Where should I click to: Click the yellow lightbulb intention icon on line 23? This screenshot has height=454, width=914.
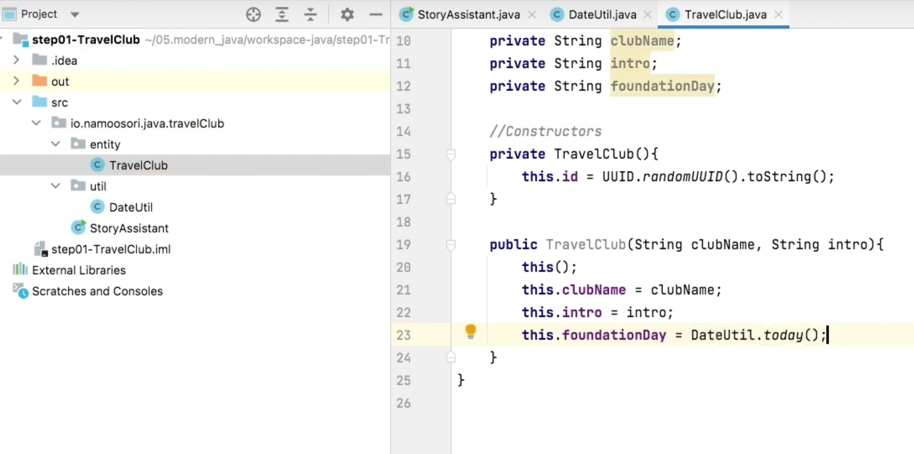coord(471,332)
